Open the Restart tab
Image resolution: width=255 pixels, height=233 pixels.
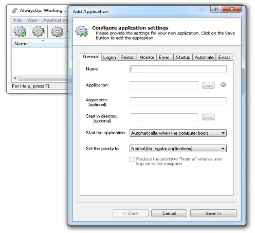pyautogui.click(x=128, y=57)
